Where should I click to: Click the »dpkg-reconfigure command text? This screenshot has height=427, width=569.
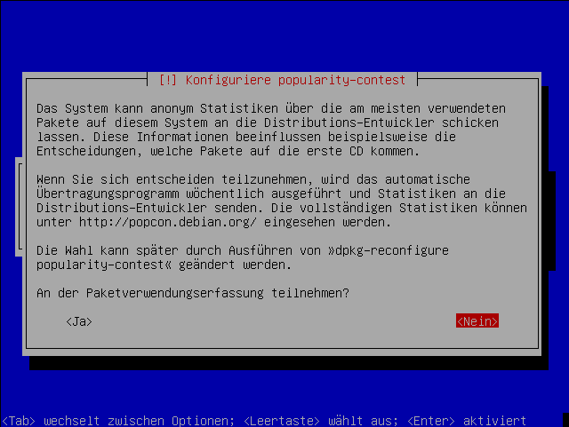point(389,251)
